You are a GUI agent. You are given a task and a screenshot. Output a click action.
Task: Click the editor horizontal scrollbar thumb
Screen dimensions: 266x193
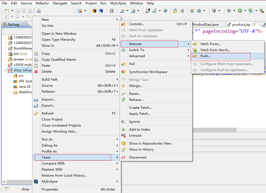214,130
